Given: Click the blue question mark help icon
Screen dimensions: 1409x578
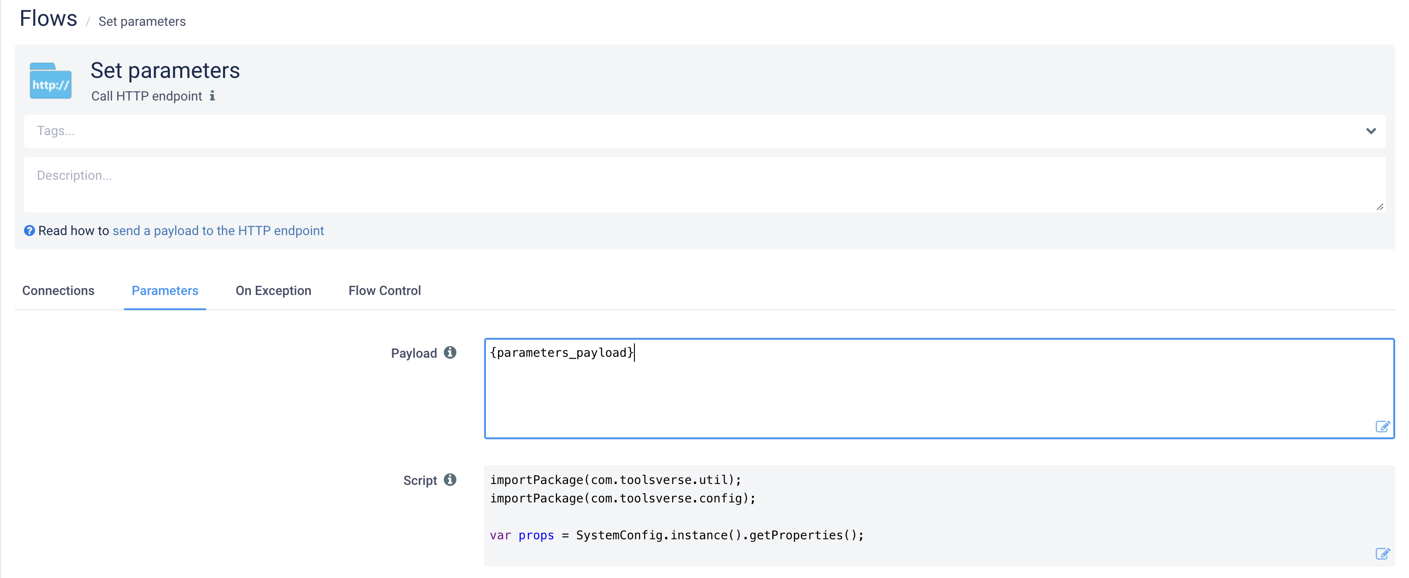Looking at the screenshot, I should pos(30,231).
